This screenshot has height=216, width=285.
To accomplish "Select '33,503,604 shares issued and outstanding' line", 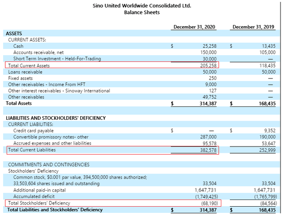I will click(x=57, y=183).
